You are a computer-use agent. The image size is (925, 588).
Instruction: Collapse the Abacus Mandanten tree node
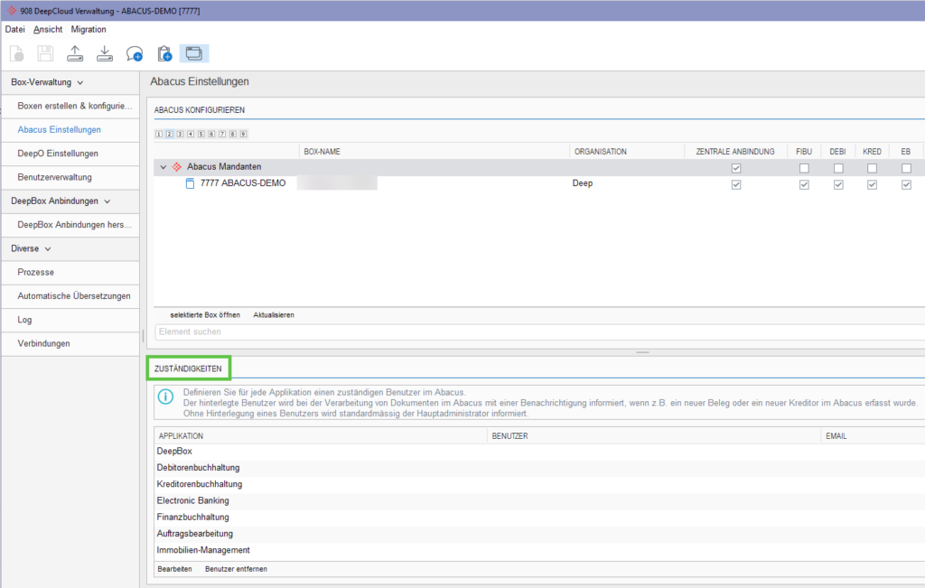tap(164, 167)
